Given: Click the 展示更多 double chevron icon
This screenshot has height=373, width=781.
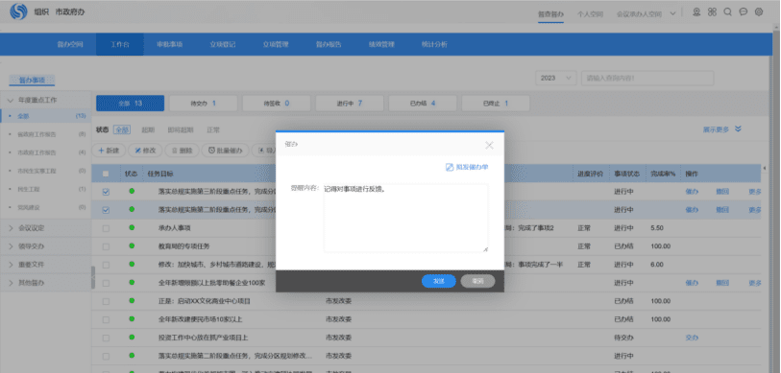Looking at the screenshot, I should pos(738,128).
